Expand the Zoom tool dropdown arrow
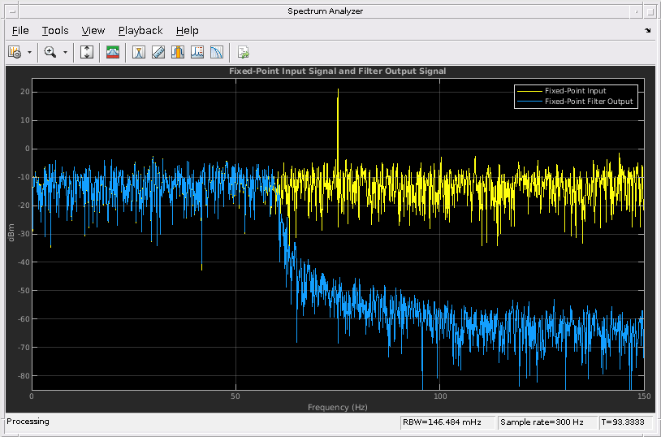The height and width of the screenshot is (437, 661). click(x=66, y=52)
